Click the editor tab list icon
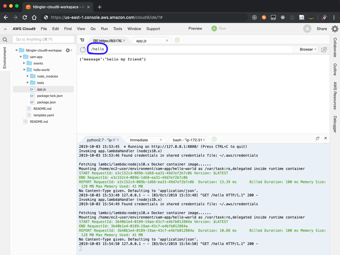Image resolution: width=340 pixels, height=255 pixels. point(82,40)
